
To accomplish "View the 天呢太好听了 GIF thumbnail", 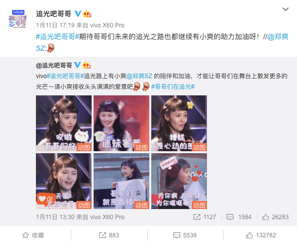I will (x=64, y=181).
